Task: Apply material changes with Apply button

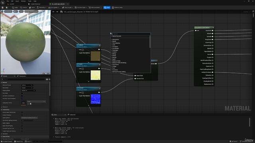Action: point(15,8)
